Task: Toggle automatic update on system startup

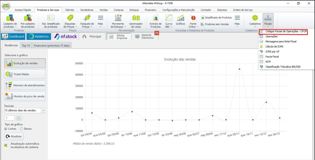Action: pos(7,145)
